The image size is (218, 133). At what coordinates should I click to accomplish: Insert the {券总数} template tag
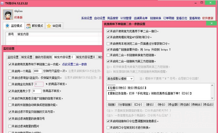[x=185, y=105]
